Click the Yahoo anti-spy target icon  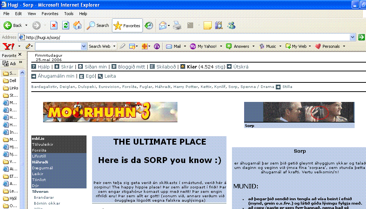tap(145, 46)
